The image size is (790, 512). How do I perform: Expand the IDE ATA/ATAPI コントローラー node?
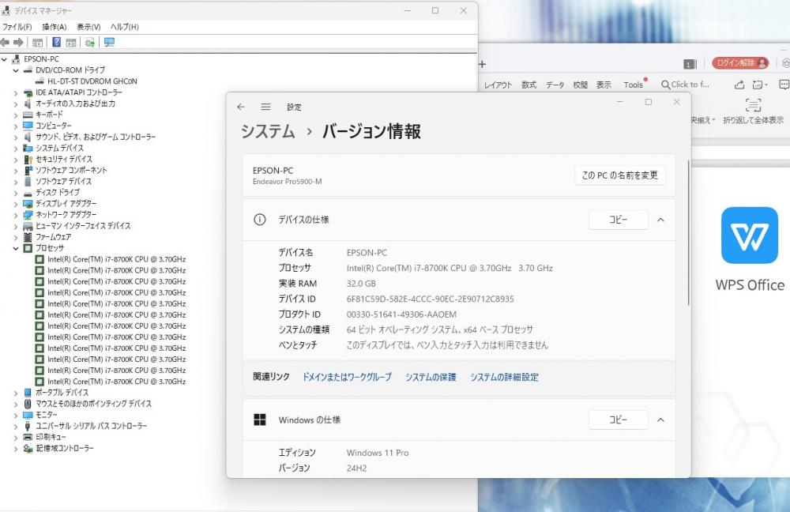[x=16, y=92]
